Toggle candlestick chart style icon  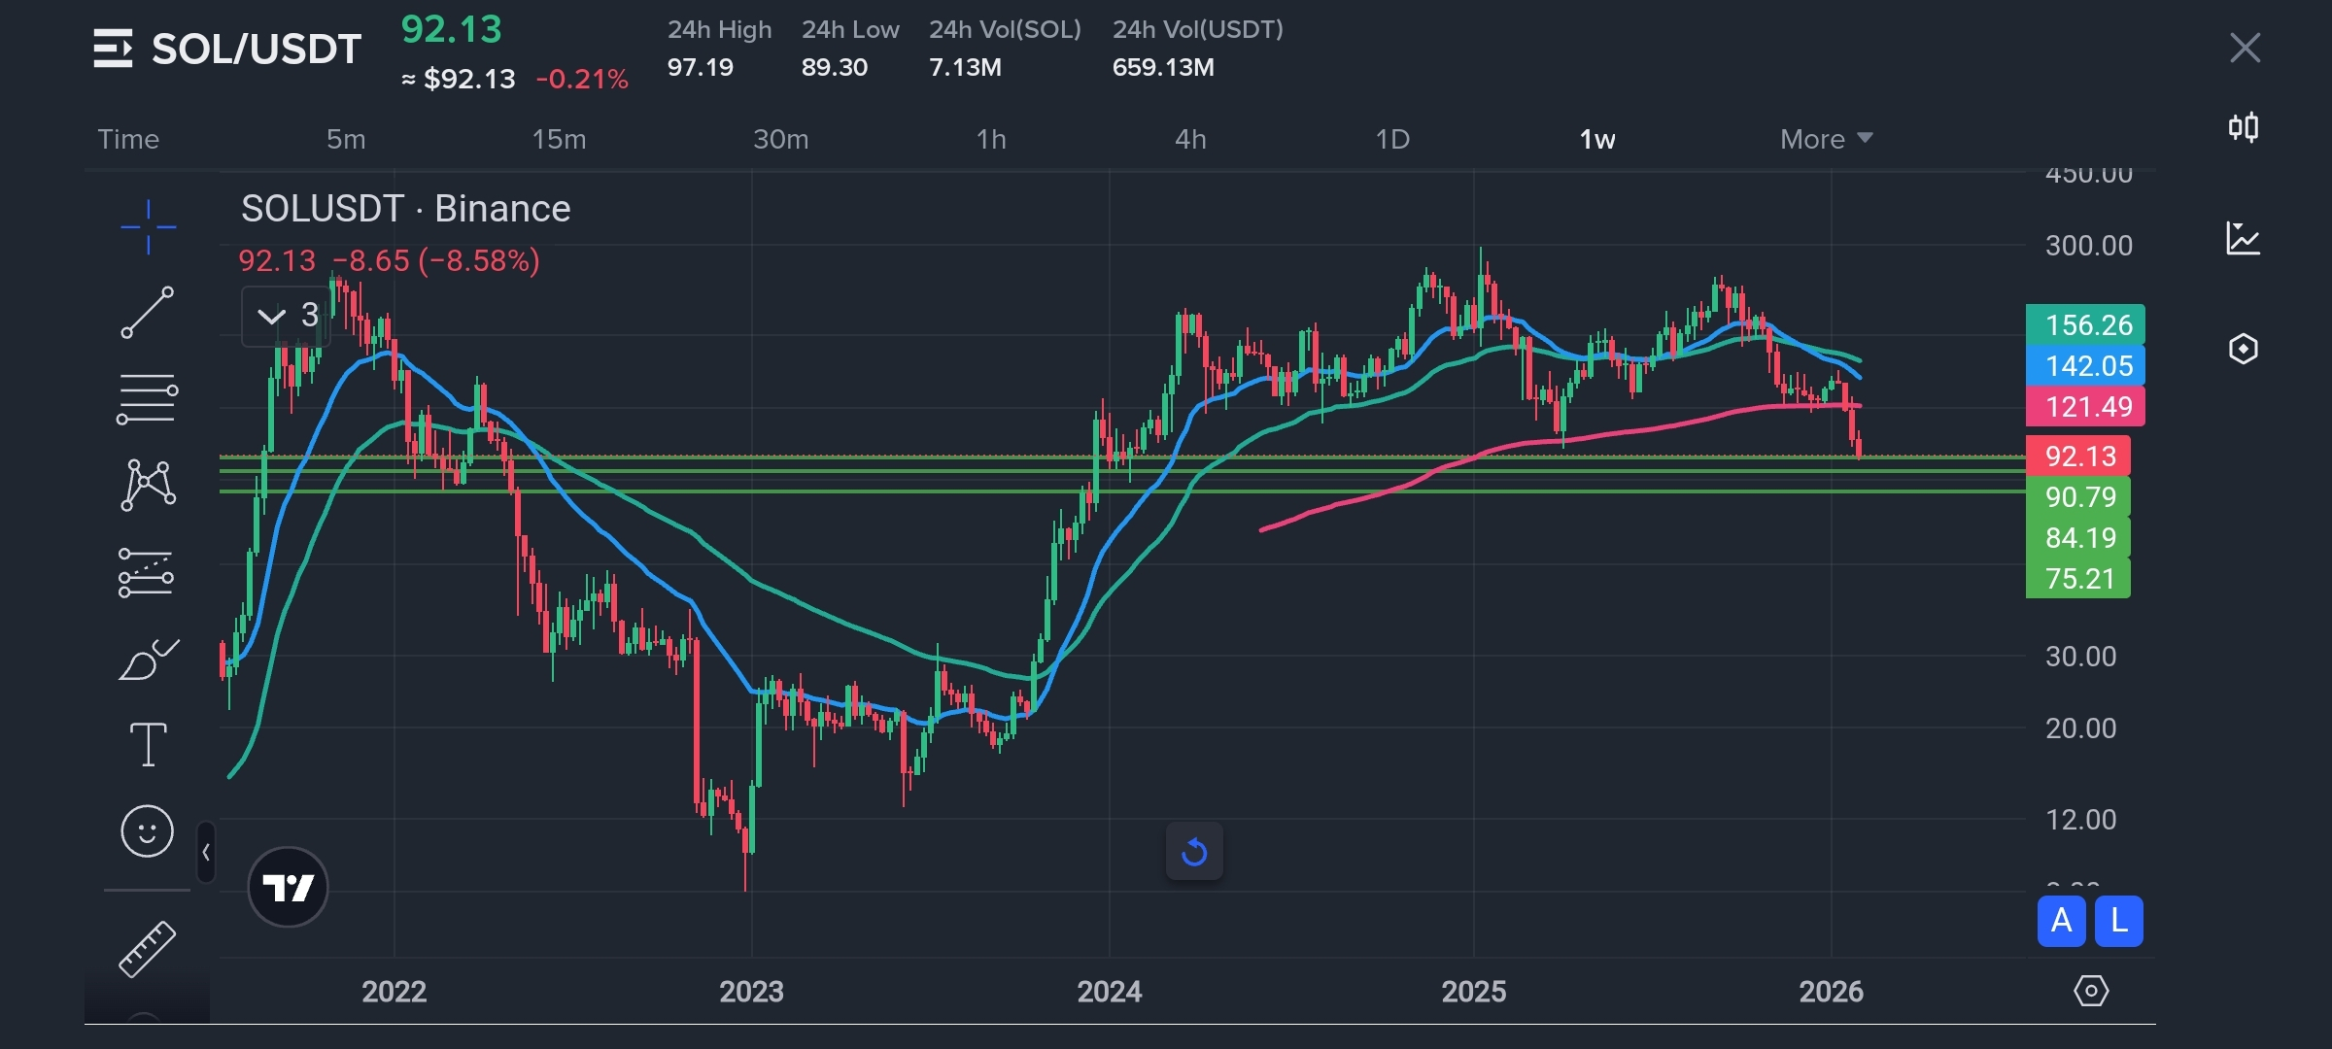point(2243,127)
